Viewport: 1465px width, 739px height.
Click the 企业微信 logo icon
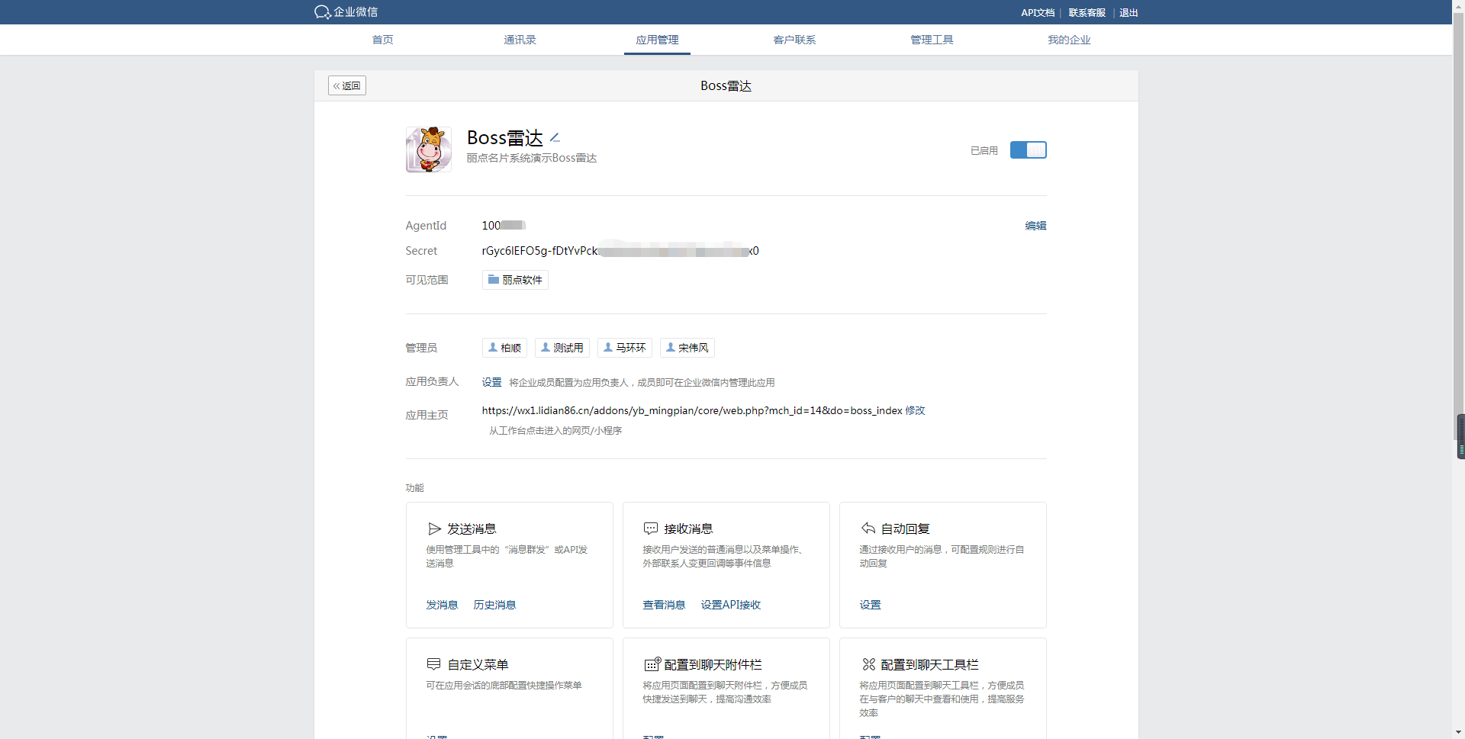click(x=322, y=12)
